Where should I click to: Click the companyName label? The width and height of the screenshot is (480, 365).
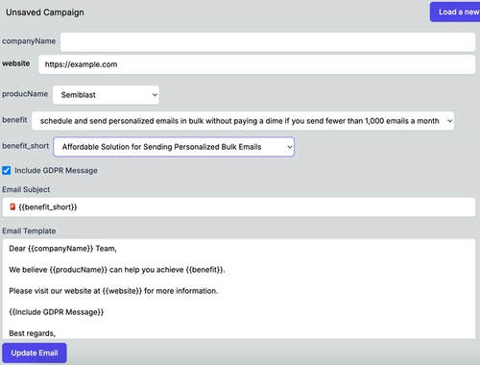[29, 41]
